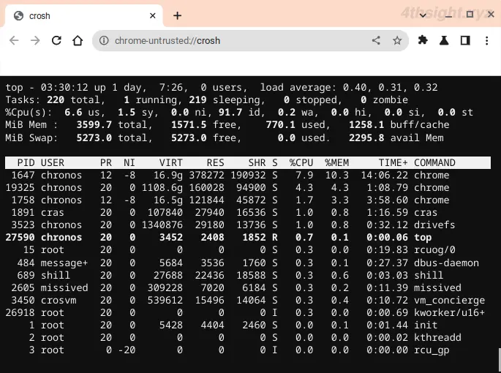Click the globe favicon on crosh tab
The width and height of the screenshot is (501, 373).
[18, 15]
